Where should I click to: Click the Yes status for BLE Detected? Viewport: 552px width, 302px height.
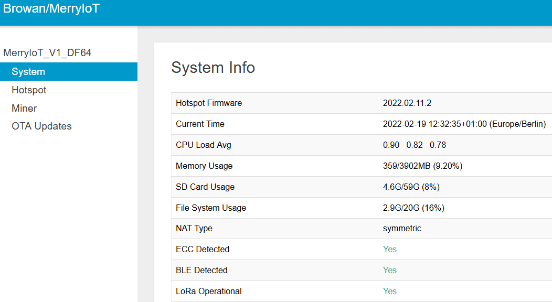pos(390,271)
